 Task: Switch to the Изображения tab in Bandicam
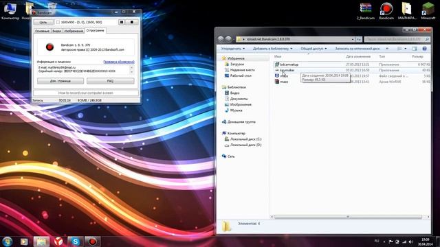[74, 31]
